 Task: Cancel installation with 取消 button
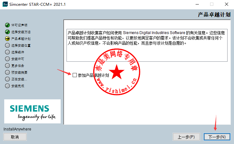(15, 137)
